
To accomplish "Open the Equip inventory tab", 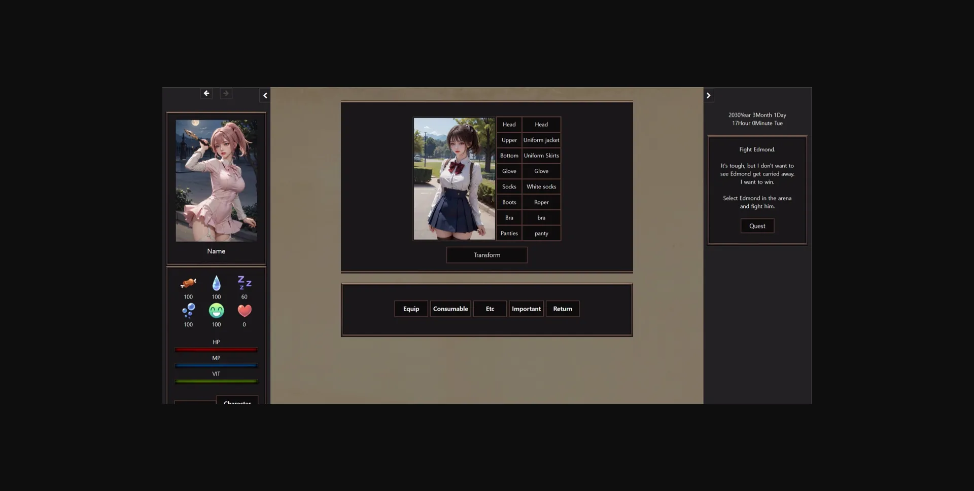I will point(411,309).
